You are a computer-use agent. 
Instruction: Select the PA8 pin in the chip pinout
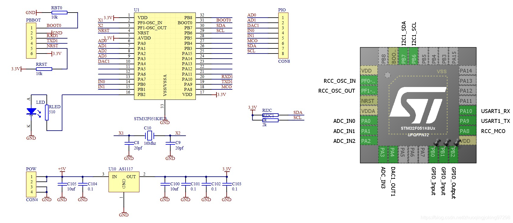click(467, 131)
